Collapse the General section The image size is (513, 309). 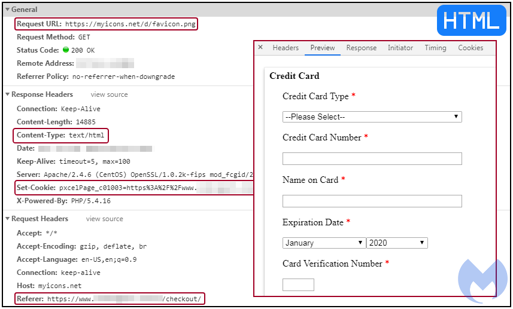(x=8, y=10)
